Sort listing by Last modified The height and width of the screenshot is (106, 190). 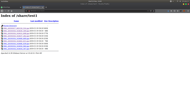(36, 21)
